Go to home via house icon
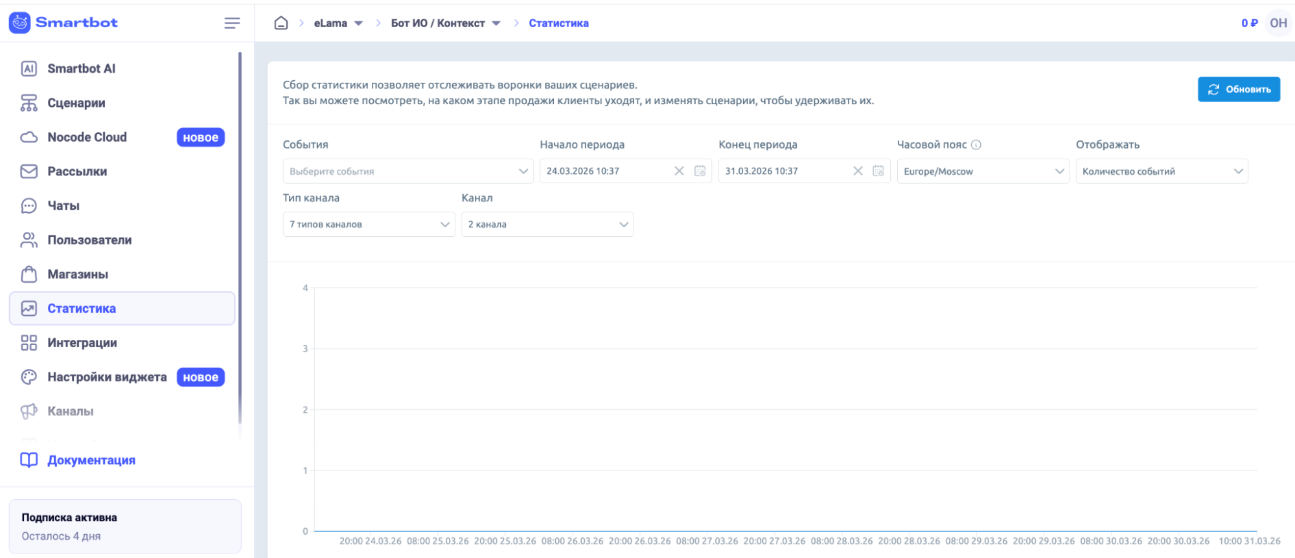The image size is (1295, 558). coord(281,23)
